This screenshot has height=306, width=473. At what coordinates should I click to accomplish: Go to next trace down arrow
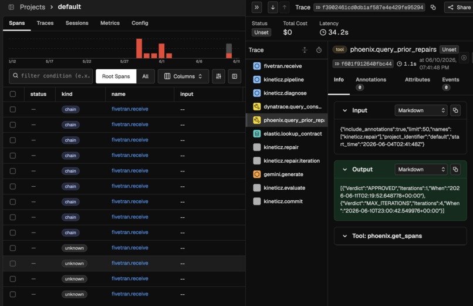[273, 7]
